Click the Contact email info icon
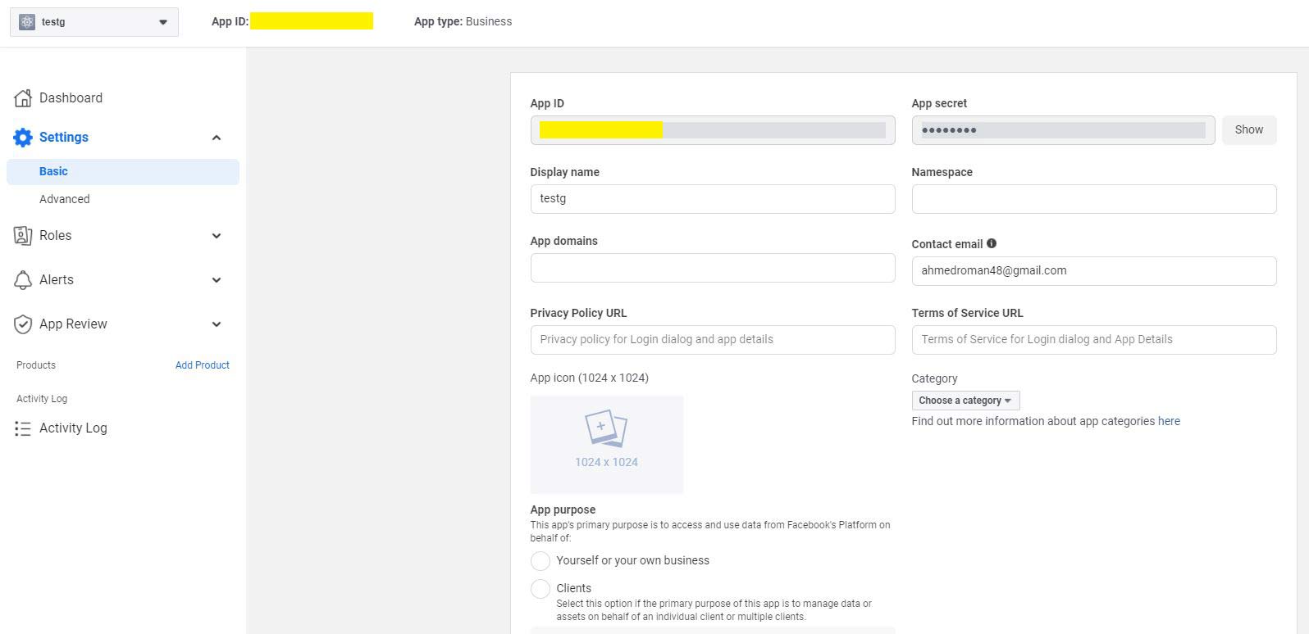Viewport: 1309px width, 634px height. coord(992,243)
